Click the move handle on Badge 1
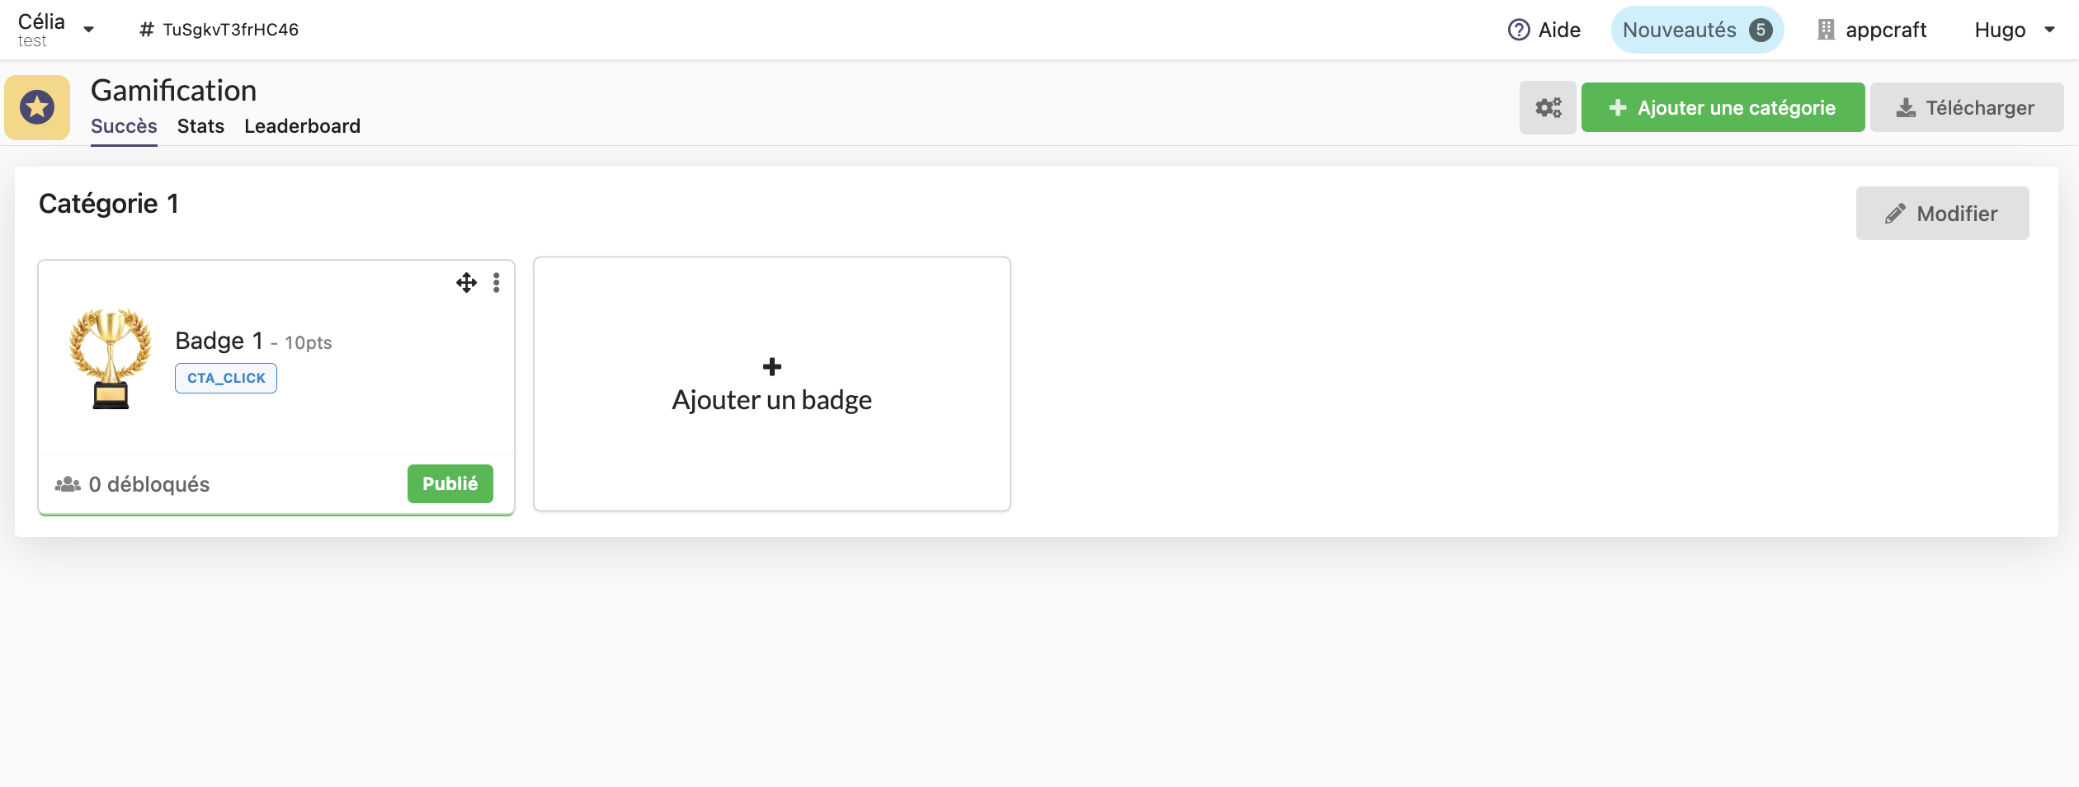 [466, 283]
